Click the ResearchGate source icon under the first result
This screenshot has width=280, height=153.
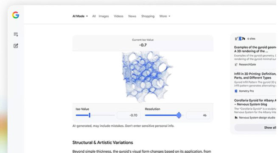(236, 64)
